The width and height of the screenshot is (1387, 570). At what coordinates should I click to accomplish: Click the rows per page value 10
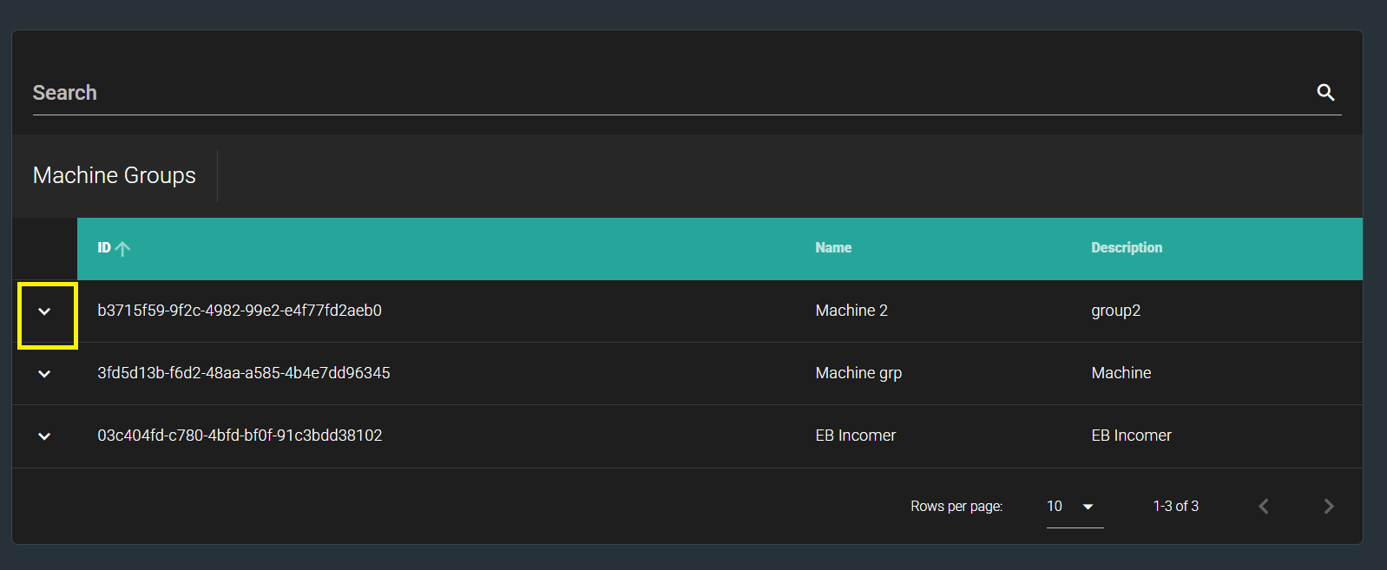coord(1055,507)
